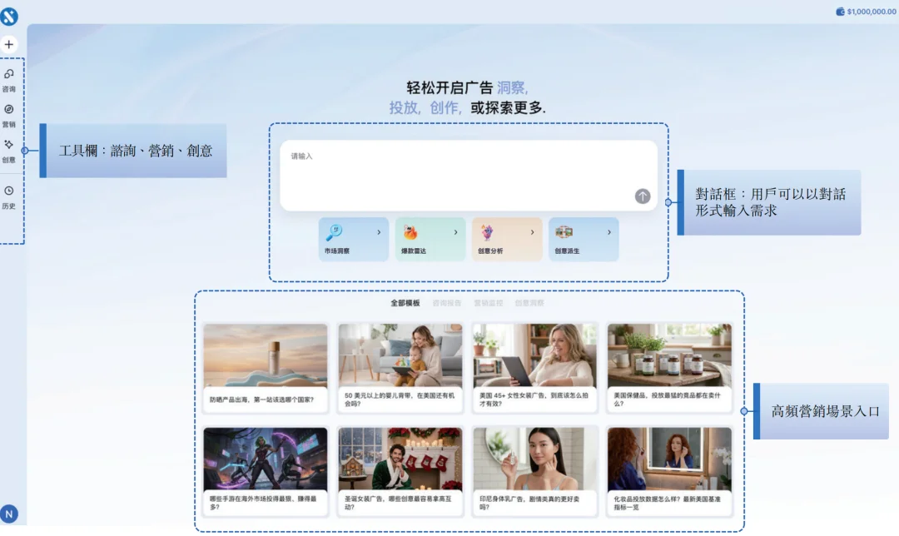Expand the 市场洞察 shortcut via its chevron
899x536 pixels.
click(x=380, y=231)
